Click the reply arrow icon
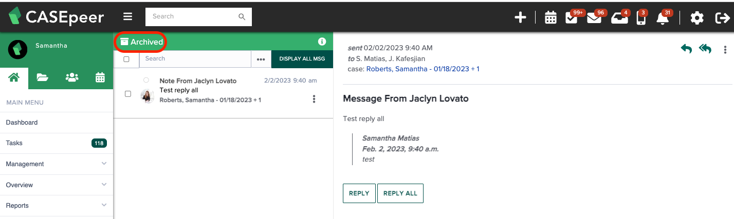The height and width of the screenshot is (219, 734). tap(686, 49)
